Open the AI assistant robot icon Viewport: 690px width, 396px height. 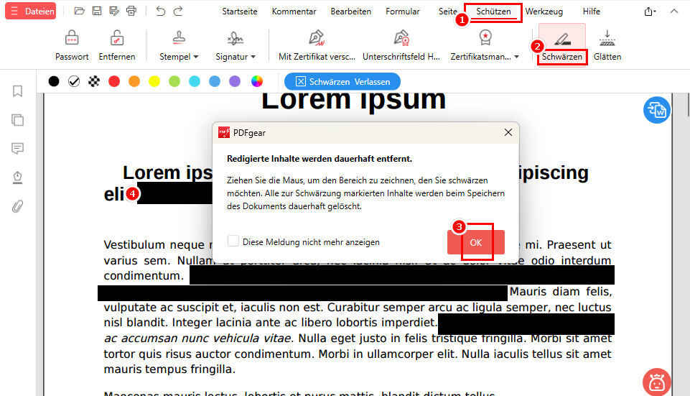pyautogui.click(x=657, y=382)
